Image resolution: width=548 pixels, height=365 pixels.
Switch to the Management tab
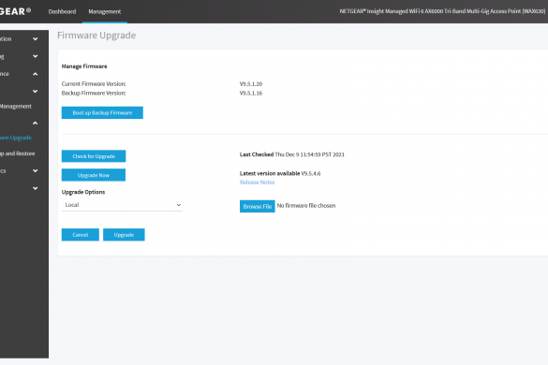tap(105, 11)
